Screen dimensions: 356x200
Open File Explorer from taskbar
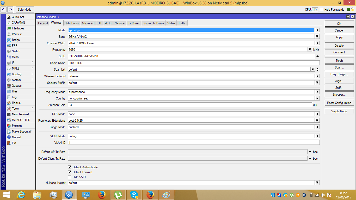point(37,195)
